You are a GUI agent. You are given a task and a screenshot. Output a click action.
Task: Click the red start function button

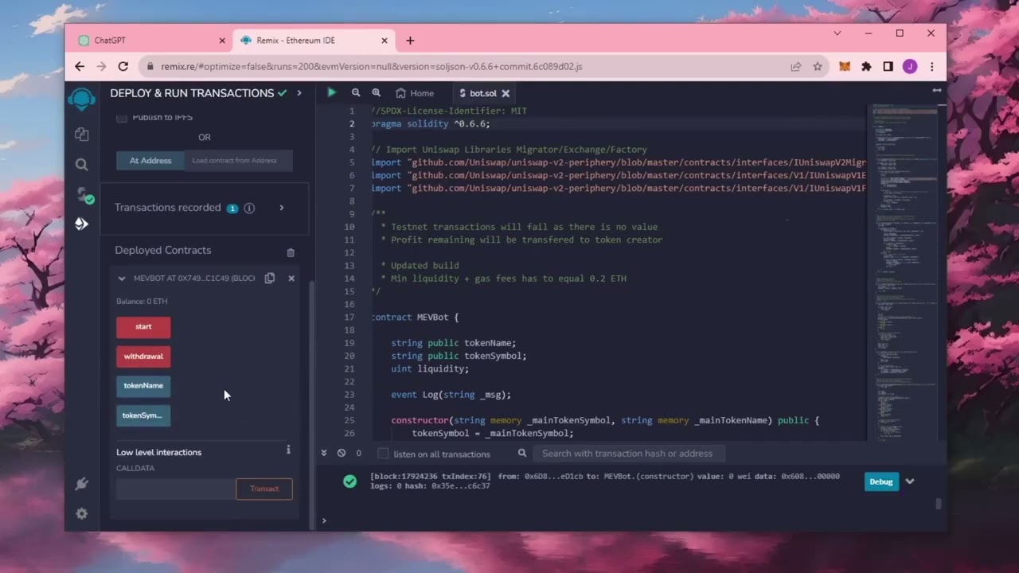tap(143, 327)
